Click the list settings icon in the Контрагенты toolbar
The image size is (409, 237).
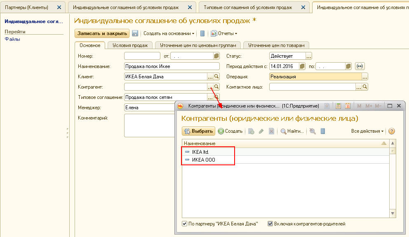(x=323, y=131)
